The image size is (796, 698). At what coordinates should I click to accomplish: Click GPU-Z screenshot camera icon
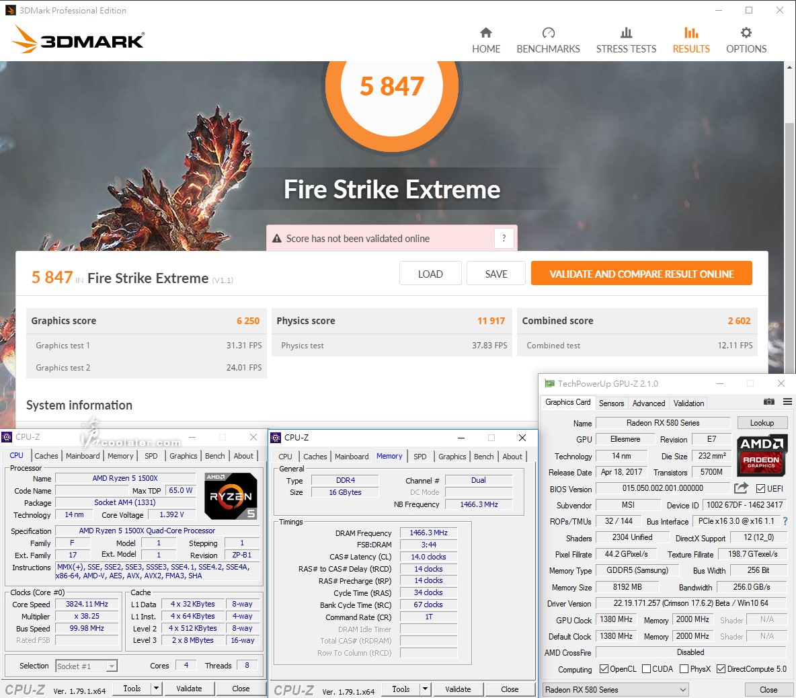coord(768,402)
